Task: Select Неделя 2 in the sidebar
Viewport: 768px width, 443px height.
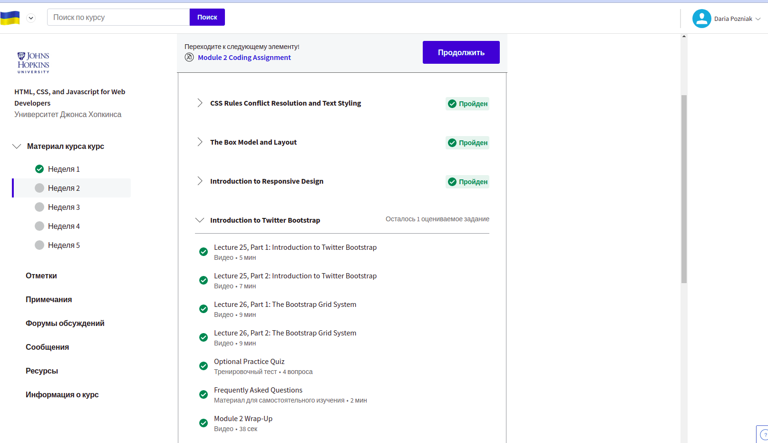Action: tap(71, 188)
